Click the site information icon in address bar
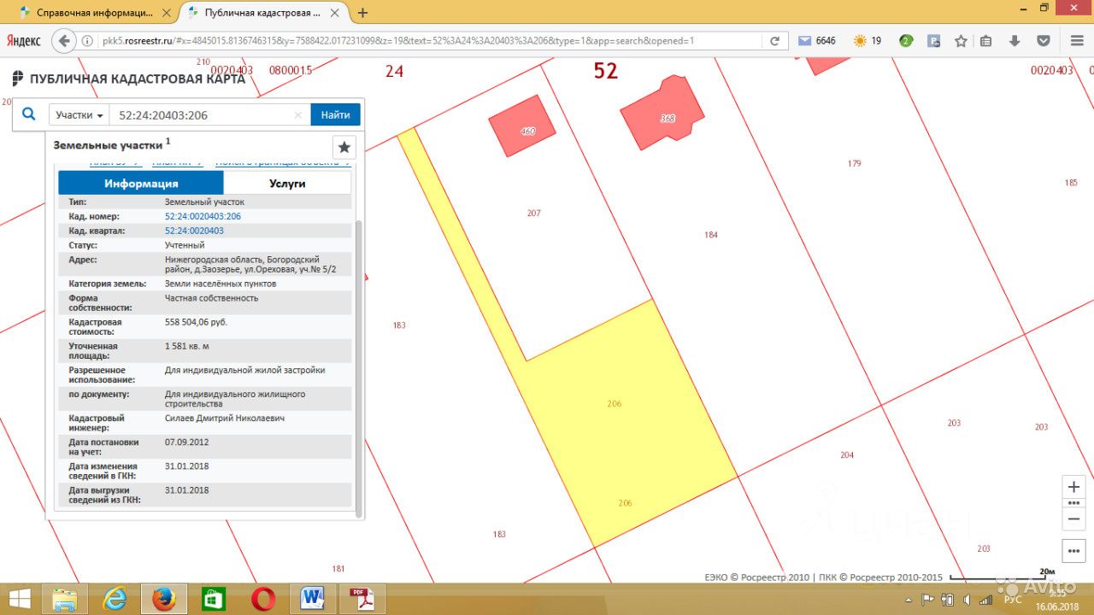The width and height of the screenshot is (1094, 615). click(x=87, y=41)
